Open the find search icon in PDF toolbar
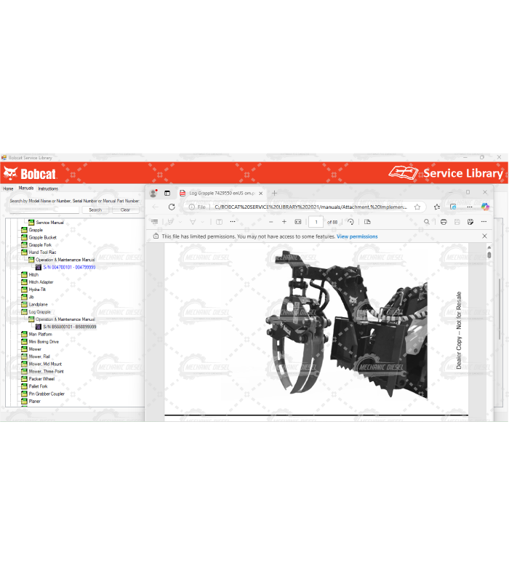 point(426,222)
